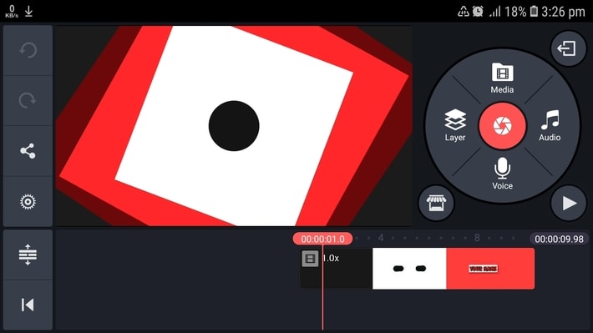Select the black 1.0x video clip

pos(337,269)
